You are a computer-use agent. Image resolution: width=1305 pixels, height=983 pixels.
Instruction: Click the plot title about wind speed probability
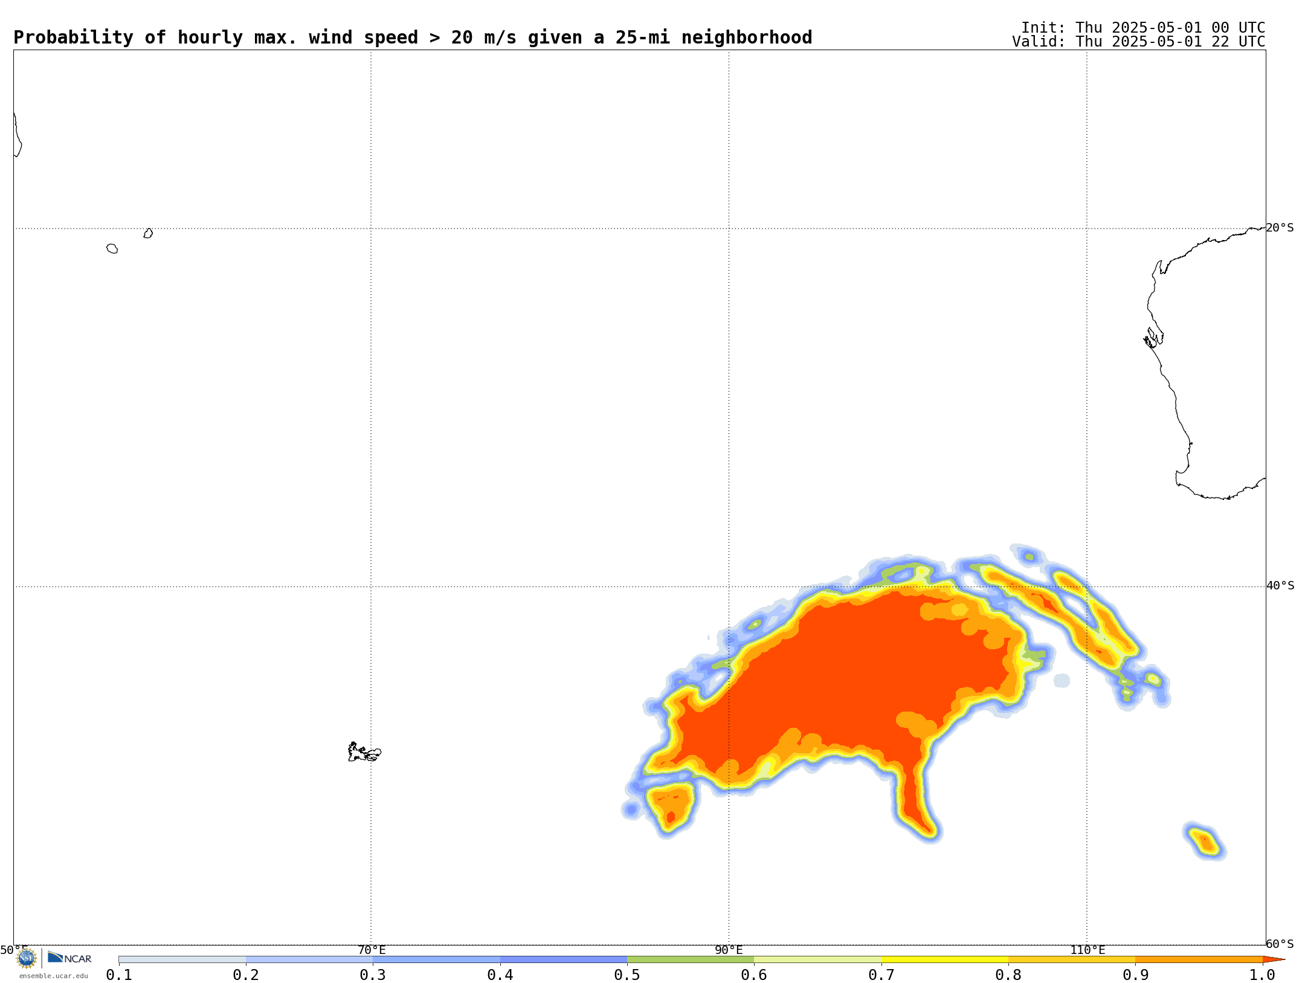pos(413,37)
